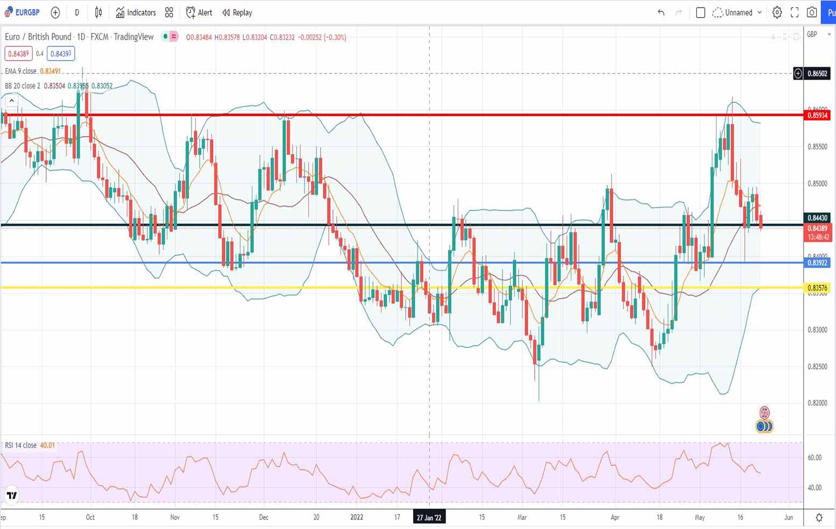Open the candlestick chart style selector
This screenshot has width=836, height=529.
tap(98, 12)
